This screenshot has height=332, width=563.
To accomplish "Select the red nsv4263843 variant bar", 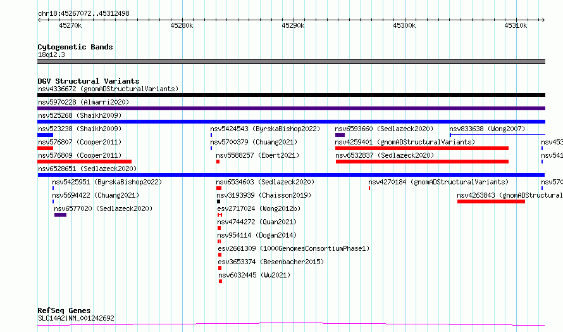I will 491,201.
